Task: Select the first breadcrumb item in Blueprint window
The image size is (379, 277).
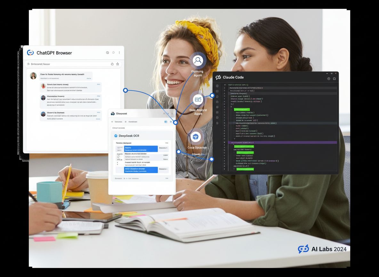Action: pyautogui.click(x=119, y=122)
